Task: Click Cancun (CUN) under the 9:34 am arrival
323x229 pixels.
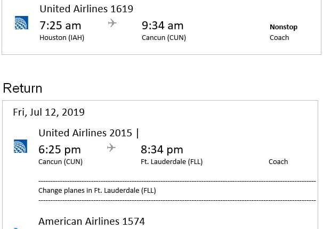Action: tap(164, 38)
